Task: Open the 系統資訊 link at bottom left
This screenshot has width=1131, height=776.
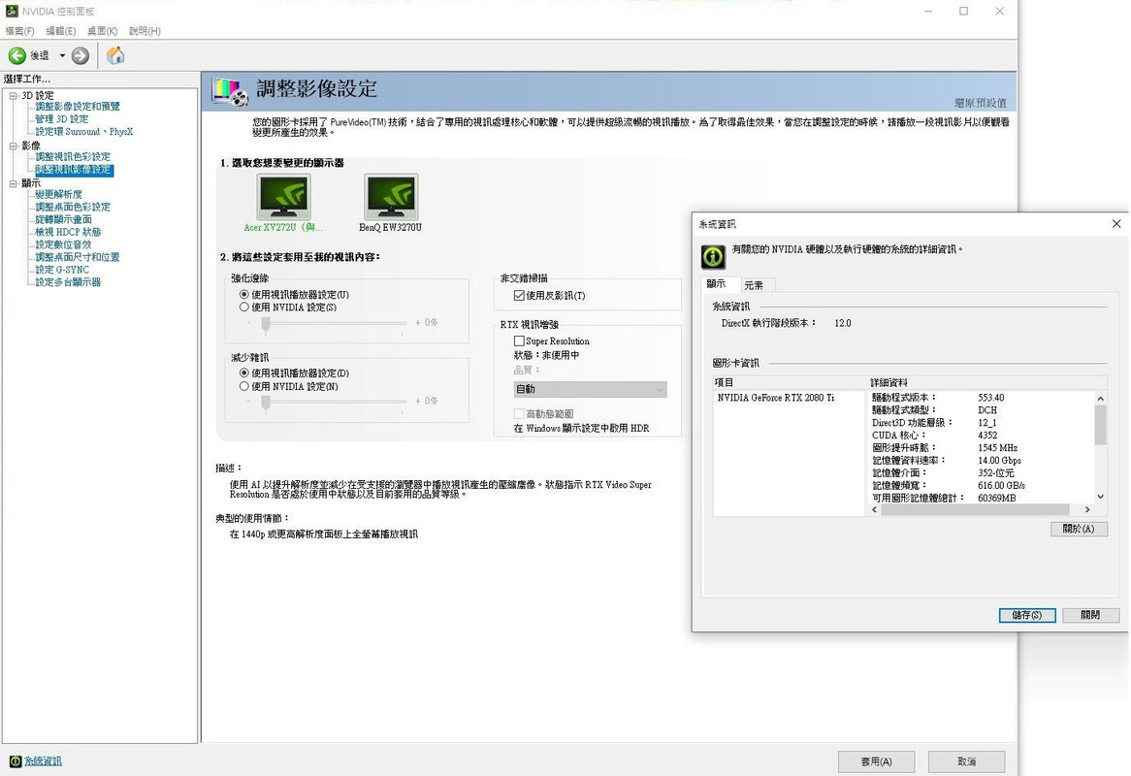Action: coord(44,761)
